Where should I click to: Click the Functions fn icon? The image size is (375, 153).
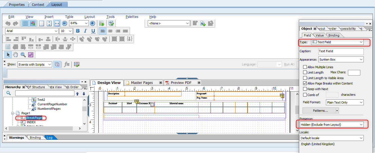click(x=67, y=64)
